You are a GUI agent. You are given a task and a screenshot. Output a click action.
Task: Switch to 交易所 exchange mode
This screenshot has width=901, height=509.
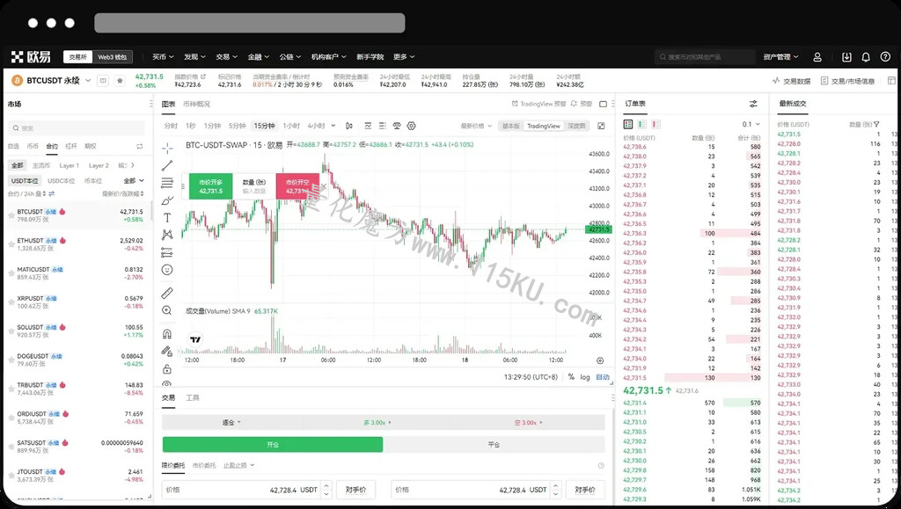point(77,57)
